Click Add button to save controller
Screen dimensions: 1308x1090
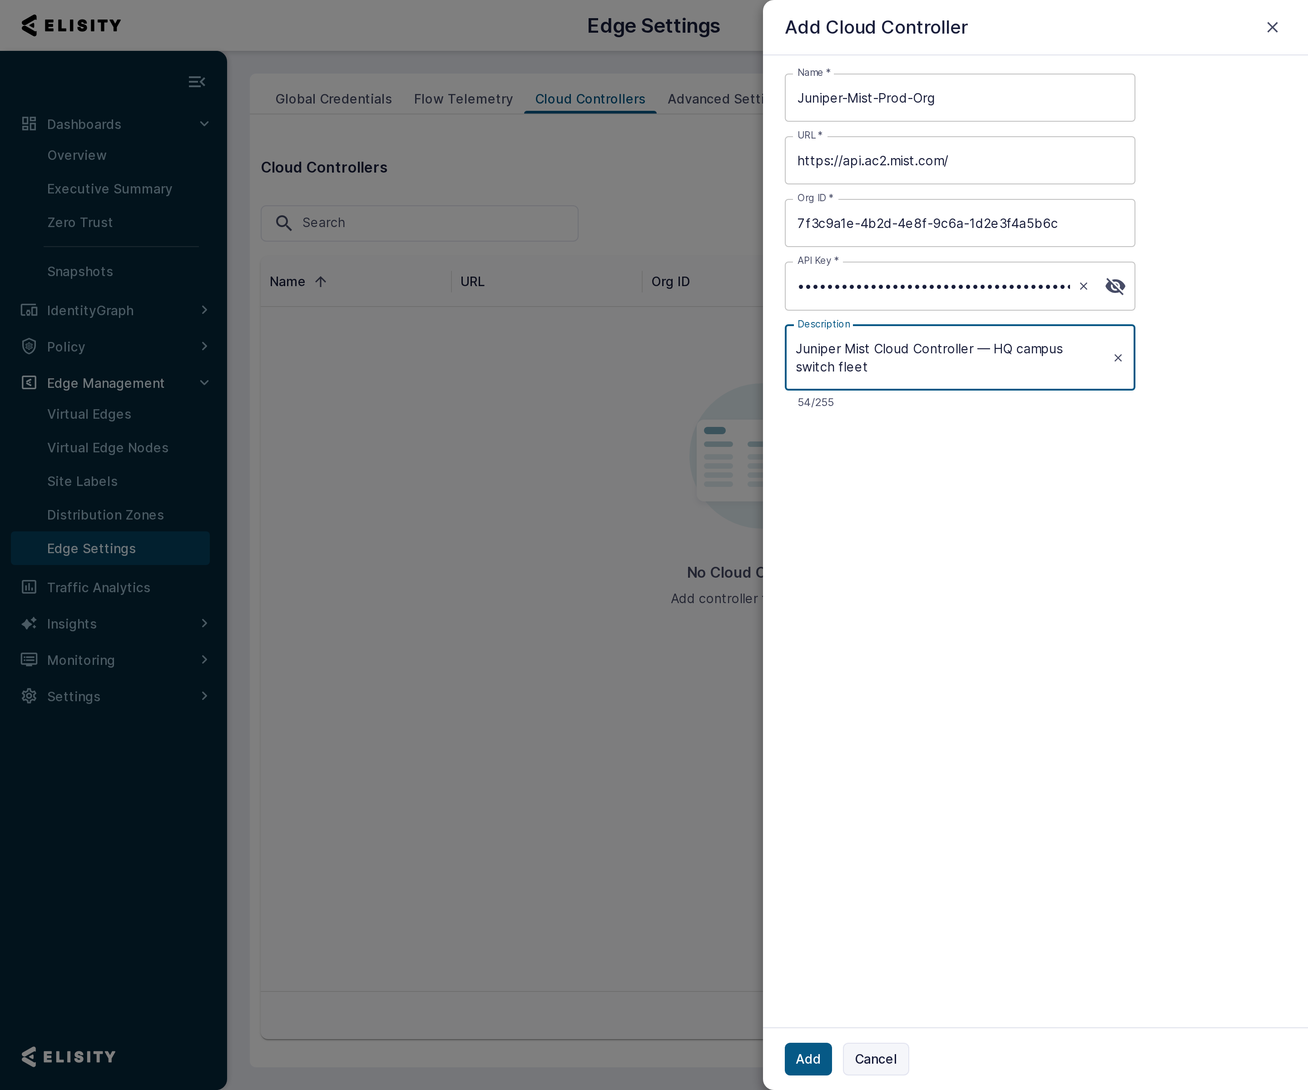pyautogui.click(x=808, y=1059)
